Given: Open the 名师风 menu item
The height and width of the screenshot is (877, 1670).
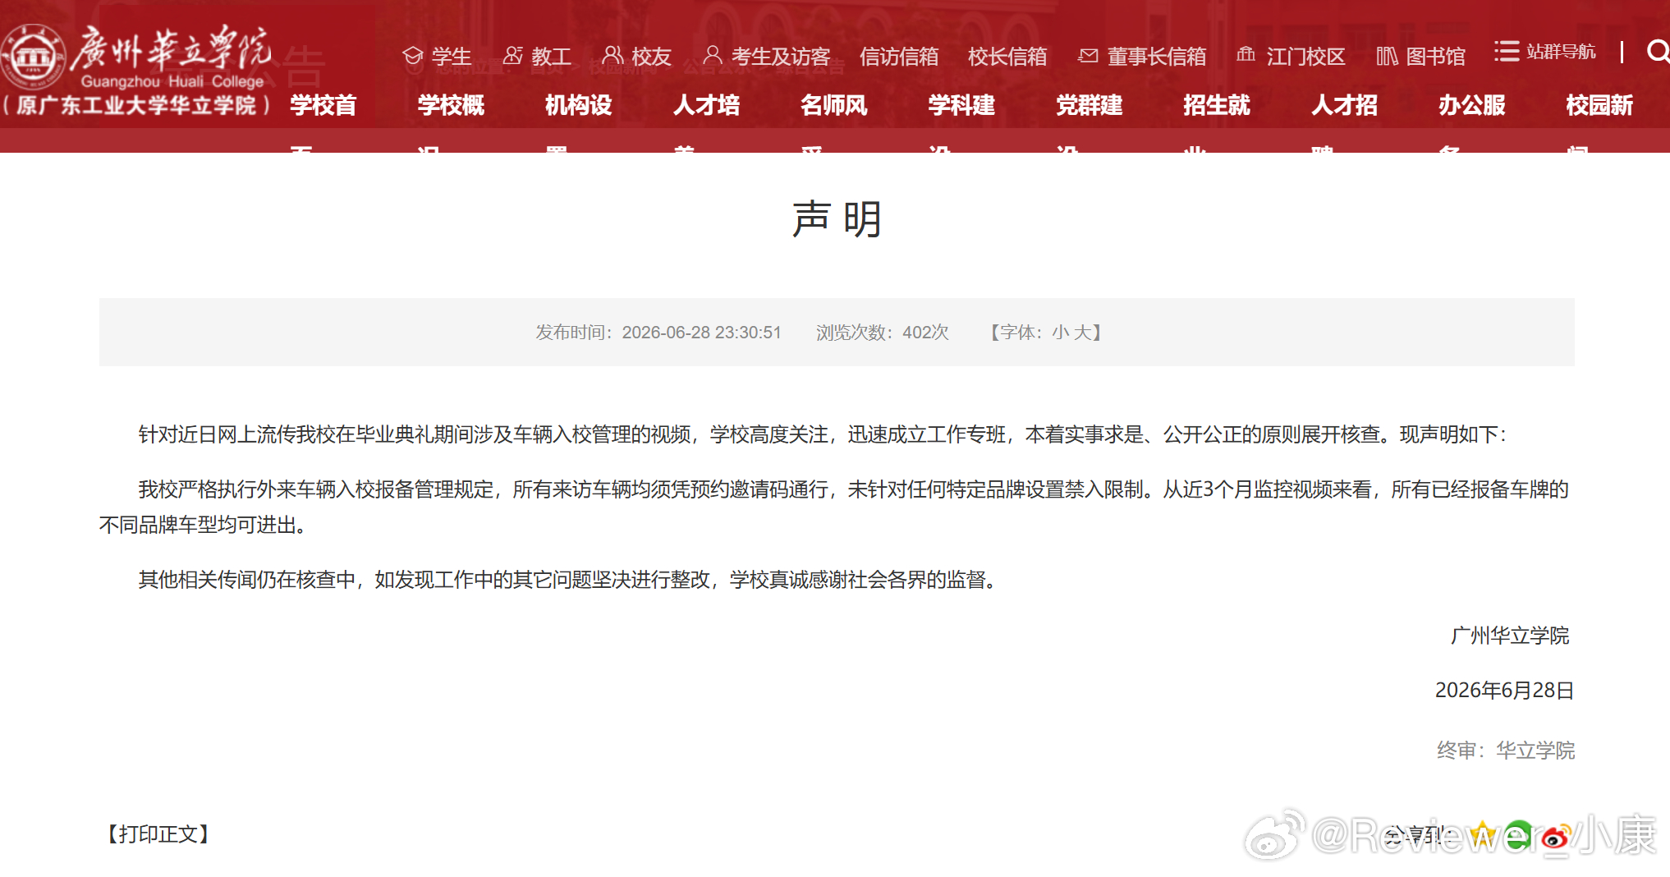Looking at the screenshot, I should tap(834, 105).
